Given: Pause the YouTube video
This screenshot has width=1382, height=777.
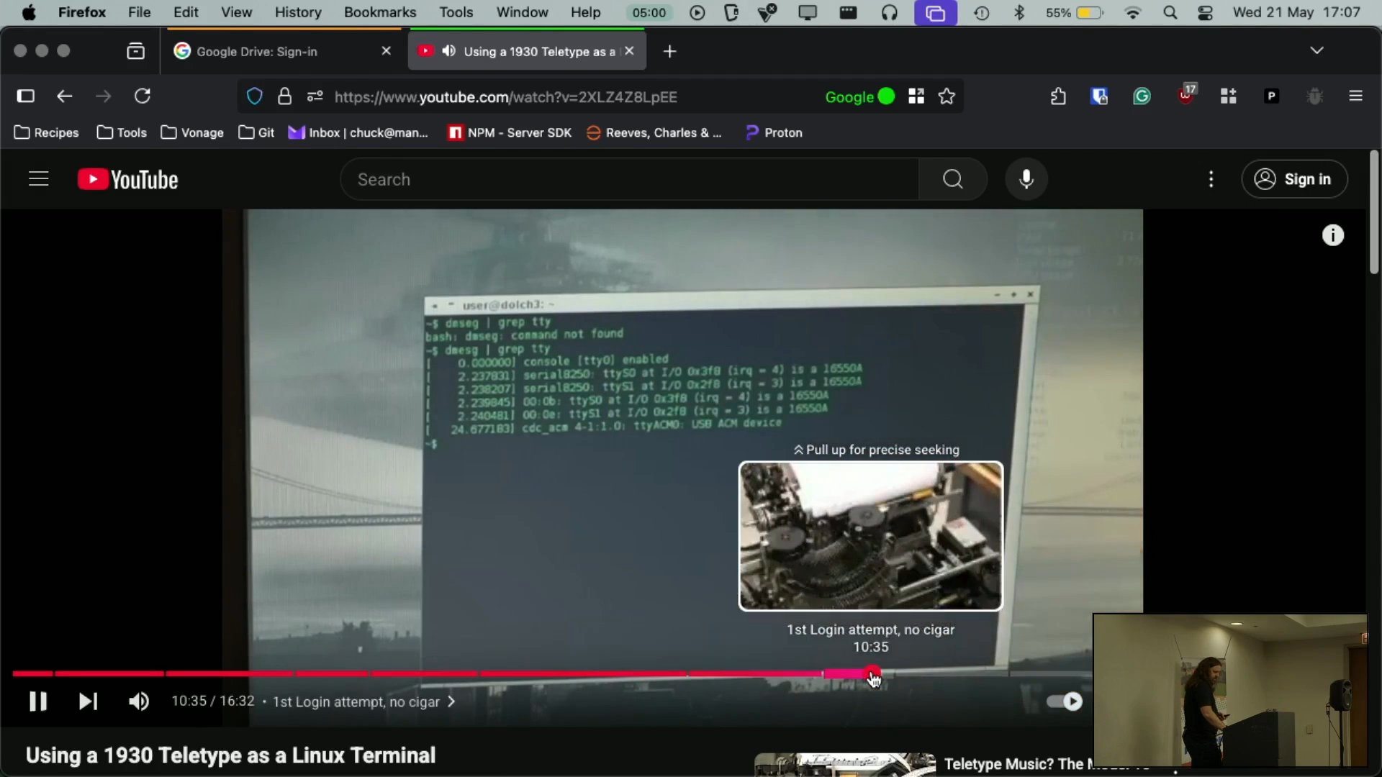Looking at the screenshot, I should (37, 701).
